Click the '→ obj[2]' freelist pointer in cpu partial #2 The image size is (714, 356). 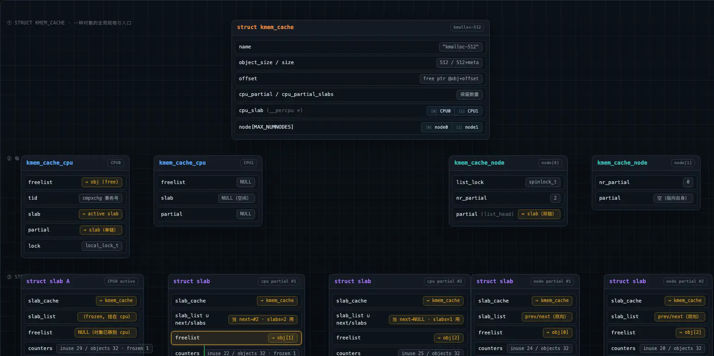449,338
